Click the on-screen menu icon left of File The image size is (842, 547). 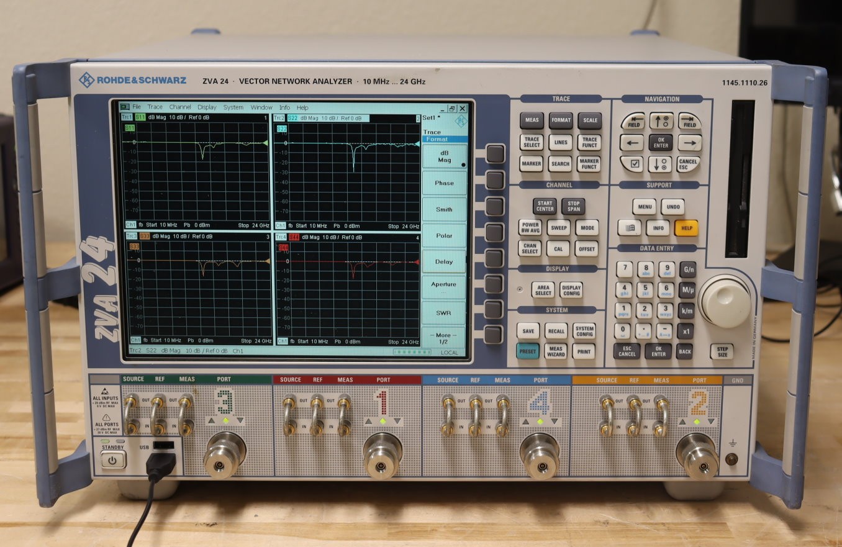coord(125,107)
